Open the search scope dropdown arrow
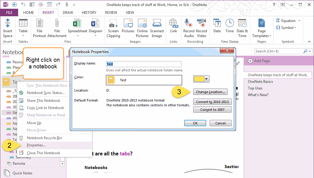 pyautogui.click(x=310, y=51)
